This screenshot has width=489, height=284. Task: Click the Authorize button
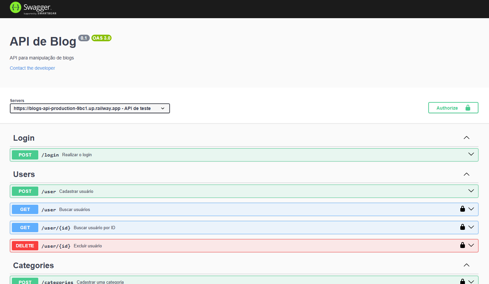click(447, 108)
